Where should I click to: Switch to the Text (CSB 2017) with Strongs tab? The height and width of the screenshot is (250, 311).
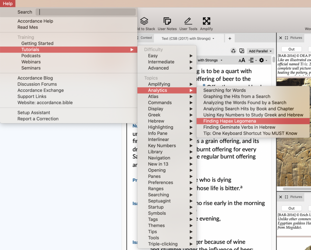click(188, 39)
